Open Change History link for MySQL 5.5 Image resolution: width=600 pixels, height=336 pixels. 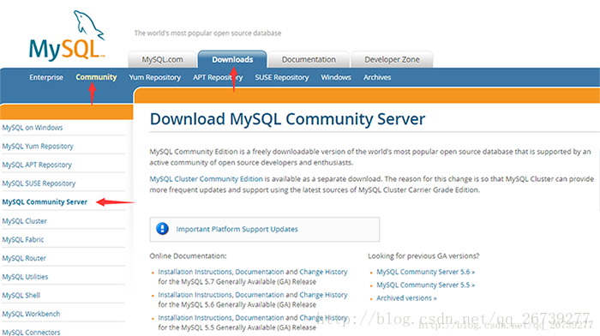323,318
